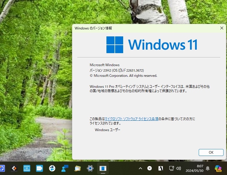227x175 pixels.
Task: Click the Windows 11 four-square logo
Action: click(x=115, y=45)
